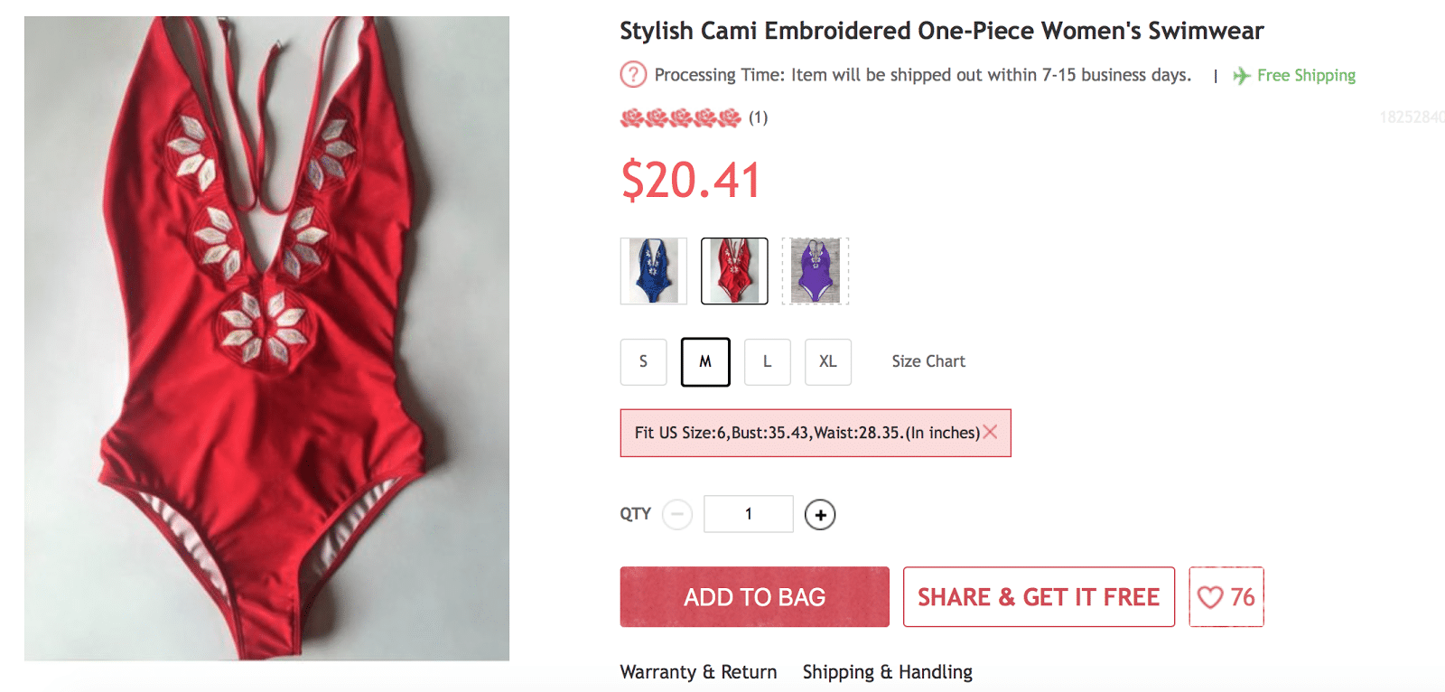Open the Size Chart link
The height and width of the screenshot is (692, 1445).
click(928, 361)
